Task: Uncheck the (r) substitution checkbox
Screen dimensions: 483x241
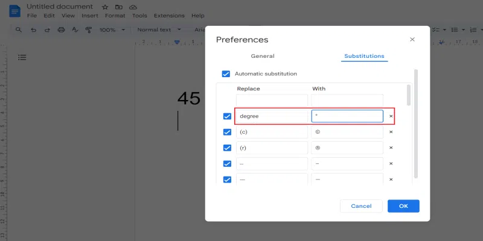Action: (227, 148)
